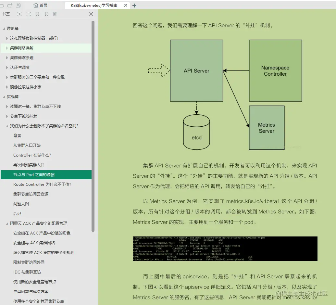336x305 pixels.
Task: Click add bookmark icon
Action: 38,14
